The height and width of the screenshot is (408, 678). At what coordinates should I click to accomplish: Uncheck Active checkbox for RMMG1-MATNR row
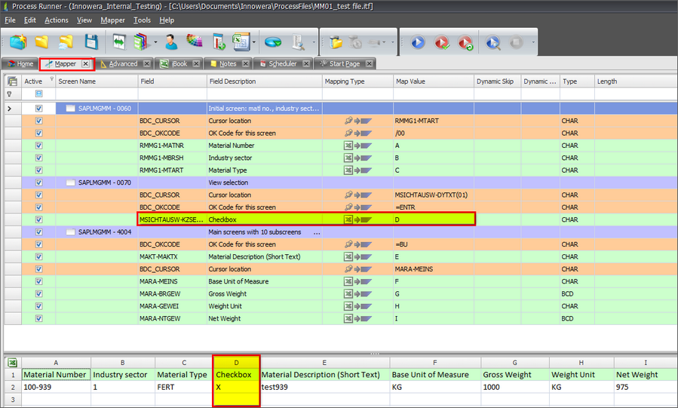[x=38, y=146]
